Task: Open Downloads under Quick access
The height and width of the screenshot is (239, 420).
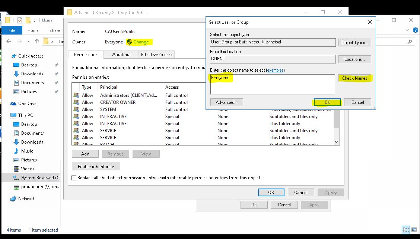Action: pyautogui.click(x=32, y=74)
